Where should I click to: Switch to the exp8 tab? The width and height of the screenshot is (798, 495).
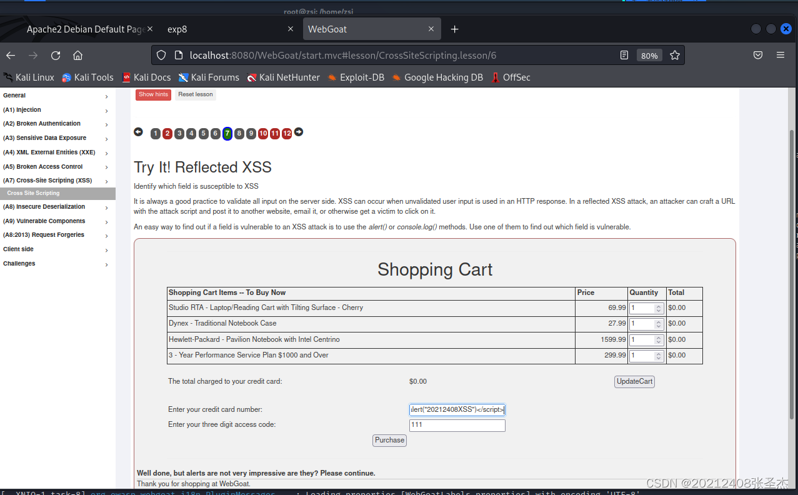coord(230,29)
